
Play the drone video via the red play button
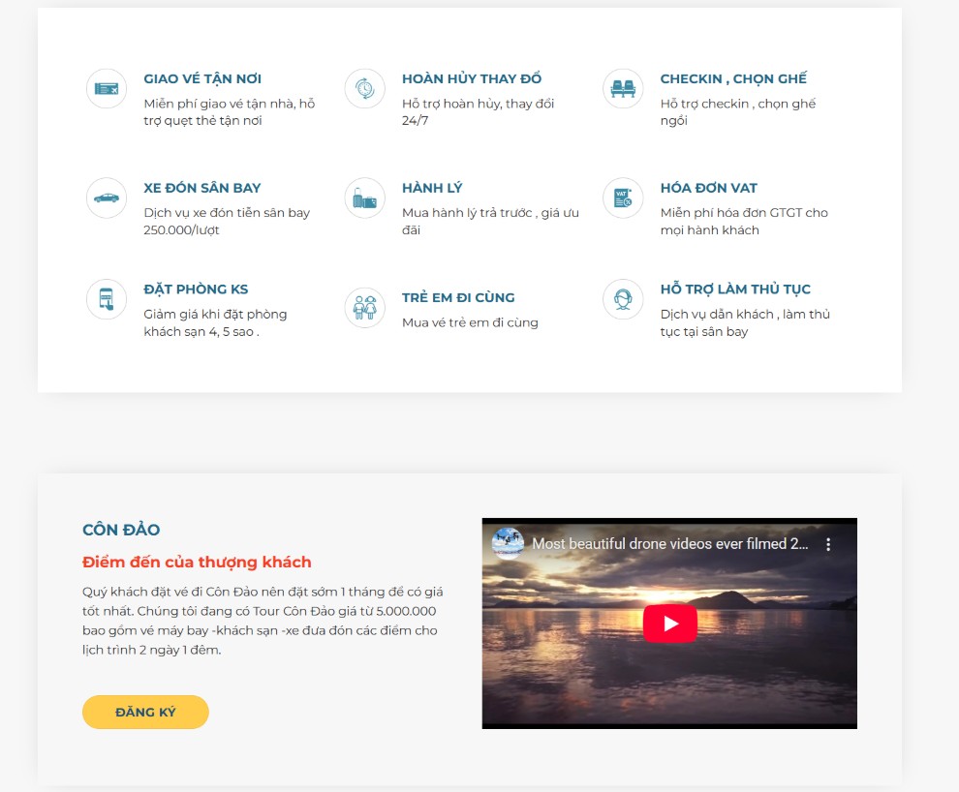[671, 624]
